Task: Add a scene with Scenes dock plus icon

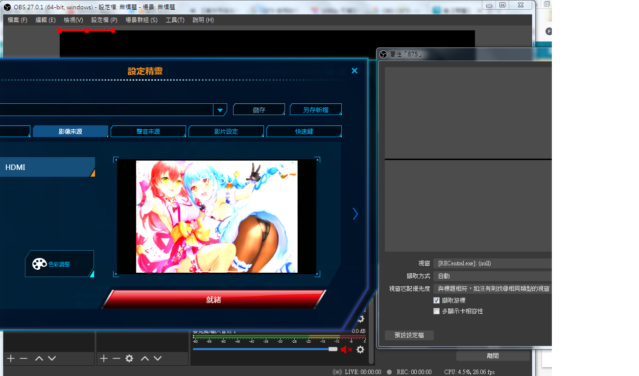Action: tap(11, 358)
